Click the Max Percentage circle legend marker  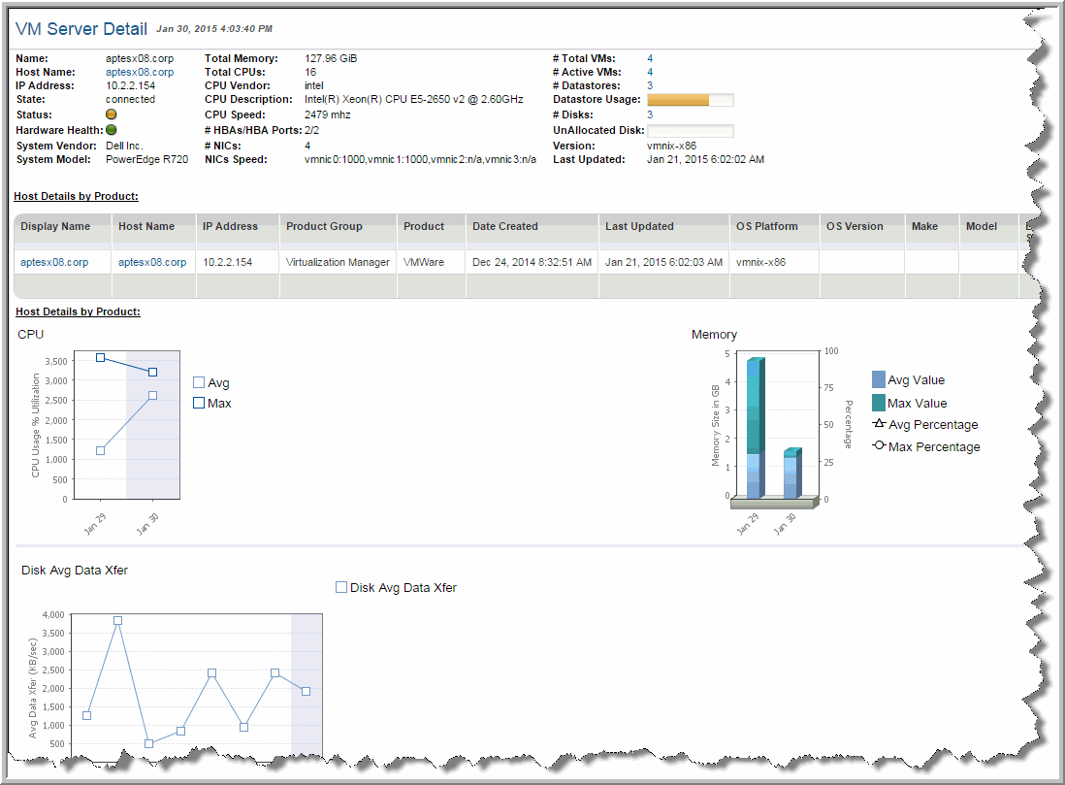click(x=879, y=445)
